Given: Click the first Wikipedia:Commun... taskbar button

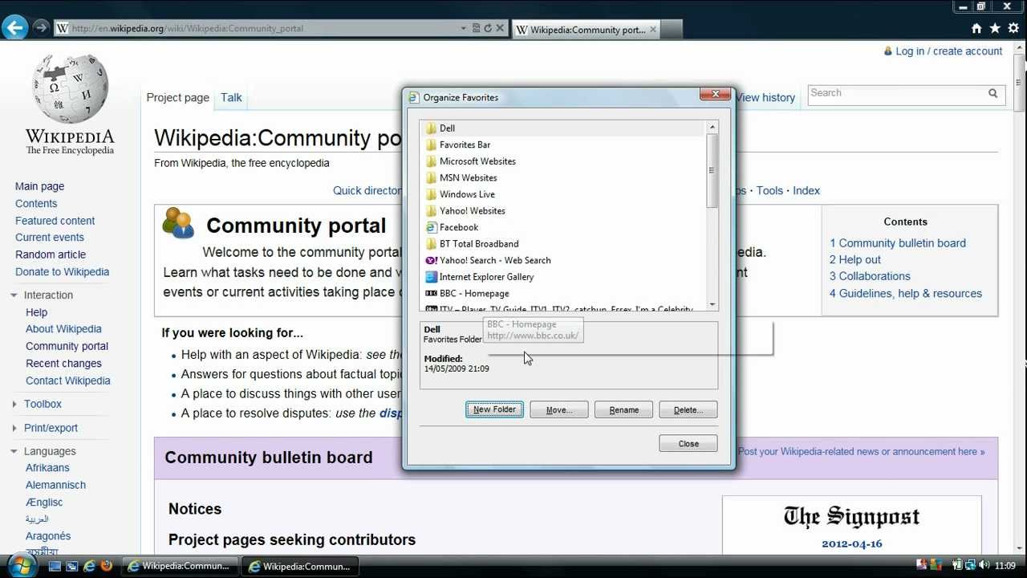Looking at the screenshot, I should pos(180,566).
